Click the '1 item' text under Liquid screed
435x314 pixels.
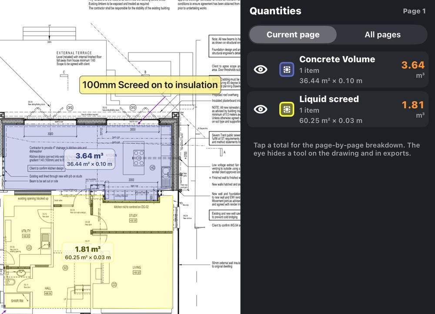coord(309,110)
